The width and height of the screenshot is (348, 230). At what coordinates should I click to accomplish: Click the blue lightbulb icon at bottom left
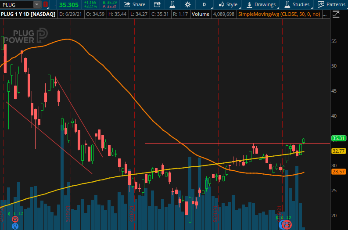click(x=15, y=226)
